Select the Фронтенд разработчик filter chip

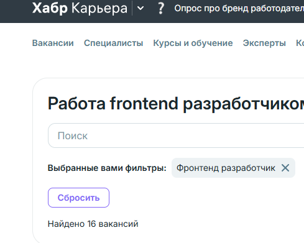(x=233, y=168)
